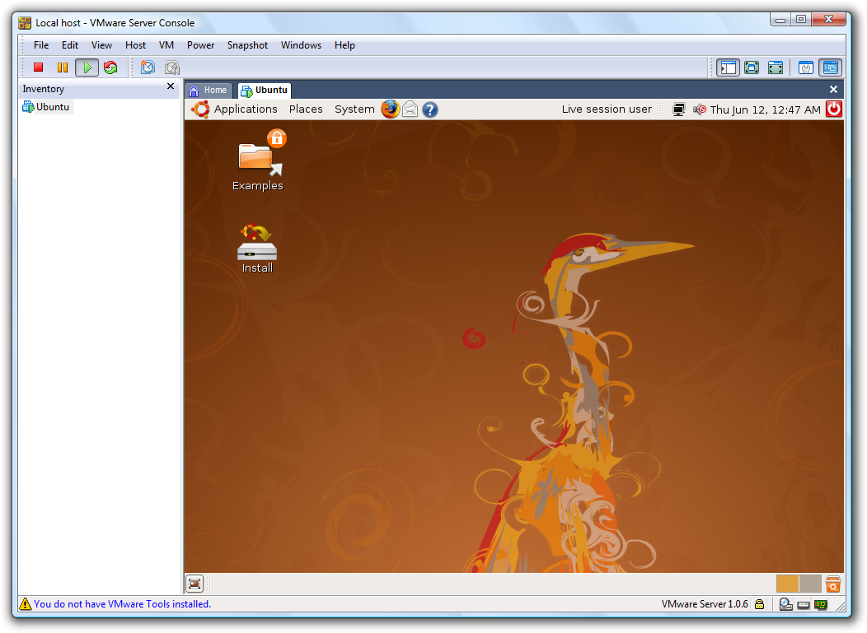This screenshot has width=867, height=633.
Task: Close the Inventory panel
Action: (x=171, y=86)
